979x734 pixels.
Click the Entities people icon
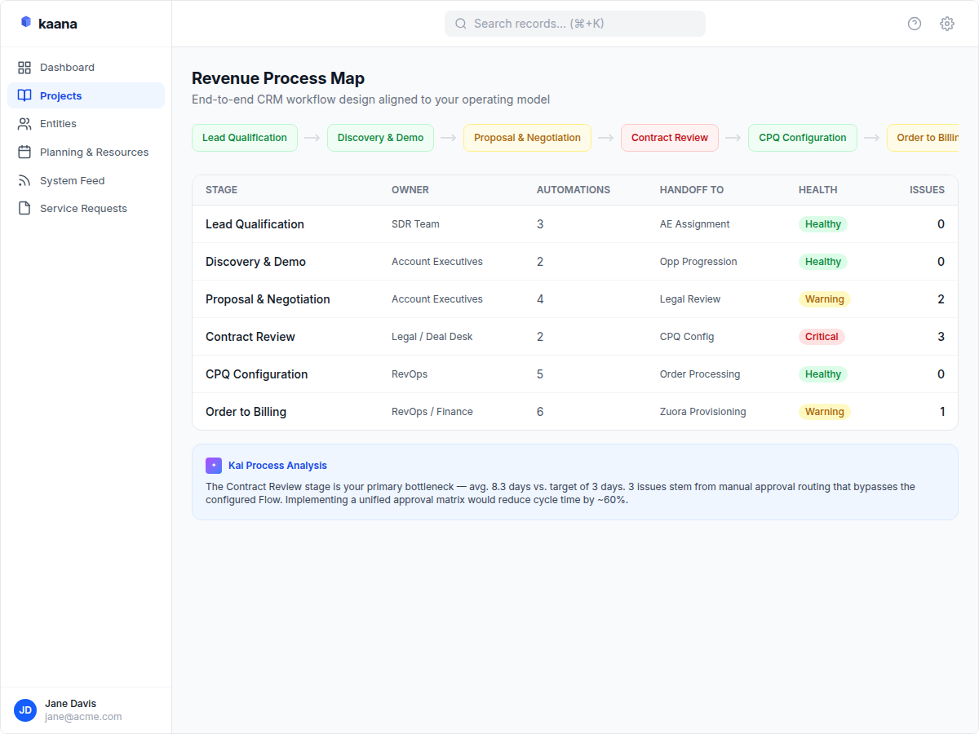(24, 123)
